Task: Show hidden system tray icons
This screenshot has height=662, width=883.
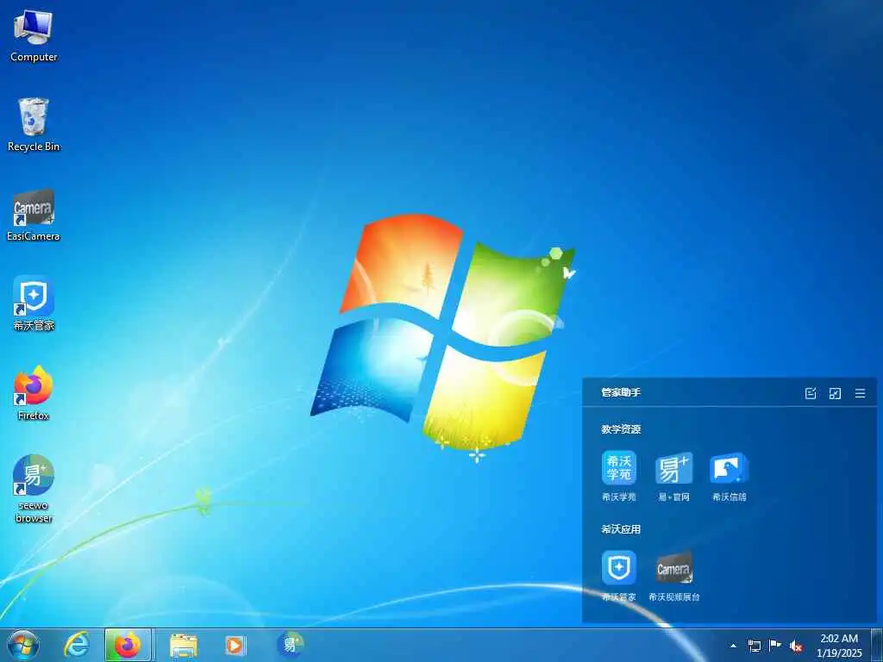Action: click(x=733, y=646)
